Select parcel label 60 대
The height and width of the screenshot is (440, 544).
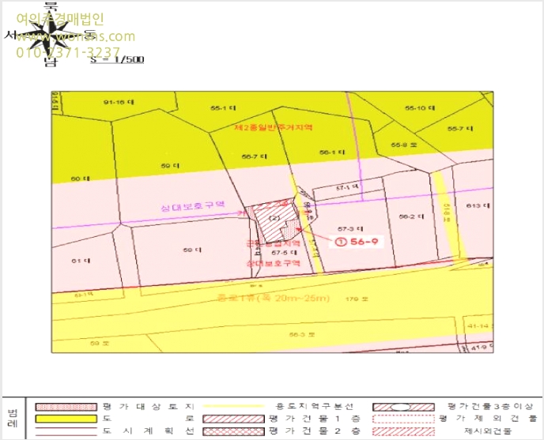(x=80, y=179)
